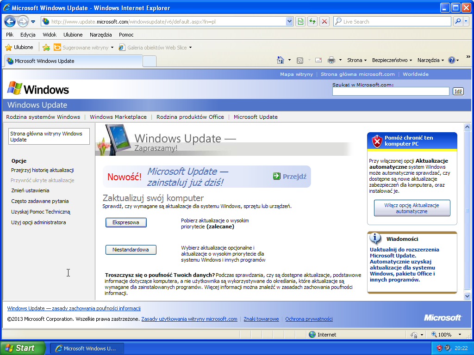This screenshot has width=474, height=355.
Task: Stop loading with the red X icon
Action: pos(324,21)
